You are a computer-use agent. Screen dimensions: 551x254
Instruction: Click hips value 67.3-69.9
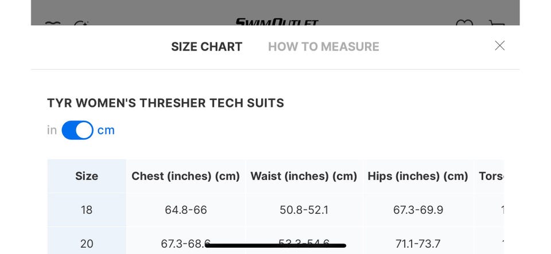418,210
